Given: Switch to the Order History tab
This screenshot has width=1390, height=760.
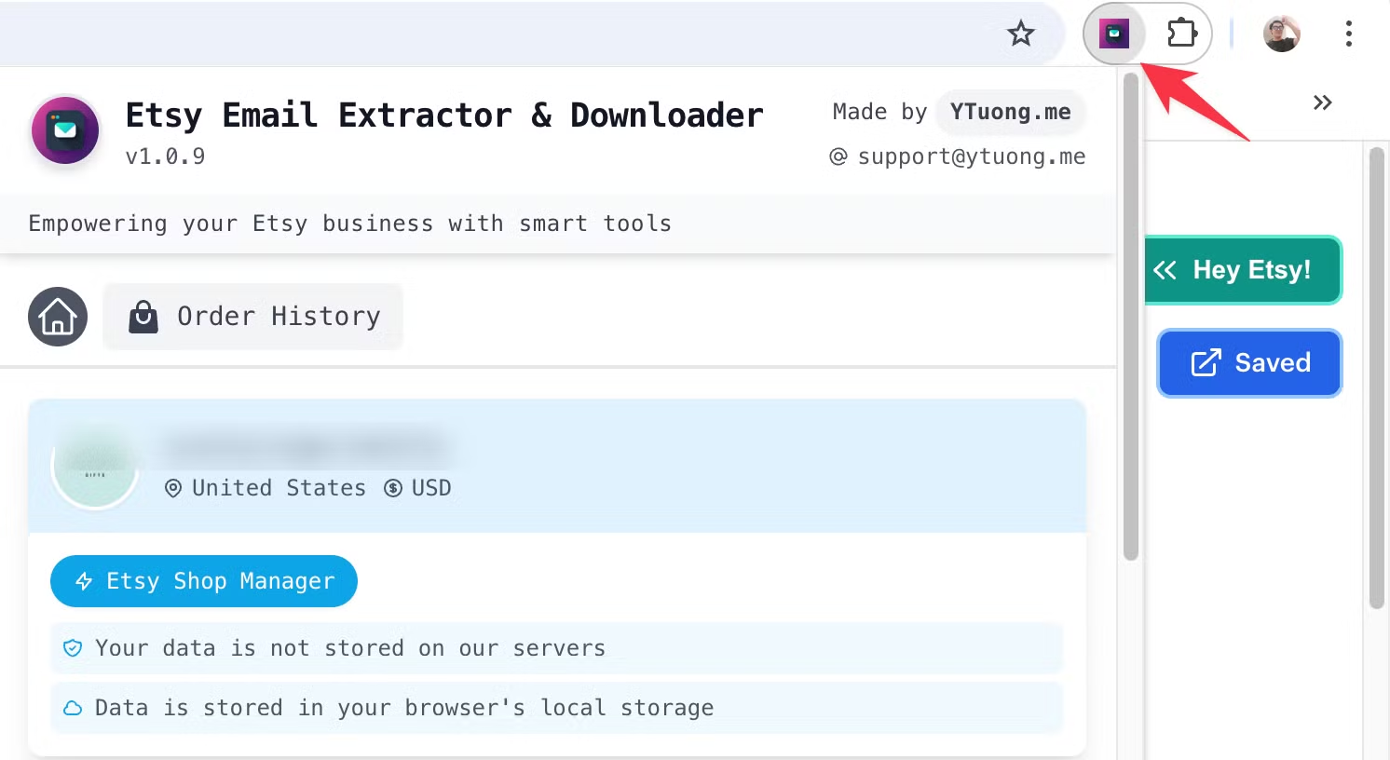Looking at the screenshot, I should [253, 317].
